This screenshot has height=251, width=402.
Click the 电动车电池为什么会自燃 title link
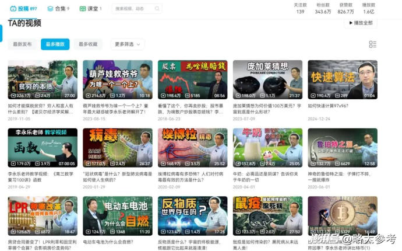tap(114, 242)
